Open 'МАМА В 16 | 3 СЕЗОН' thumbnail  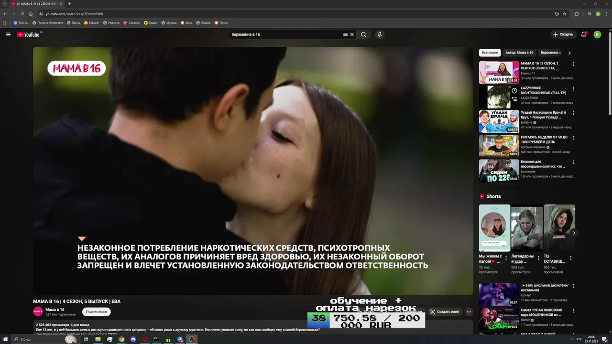[499, 73]
